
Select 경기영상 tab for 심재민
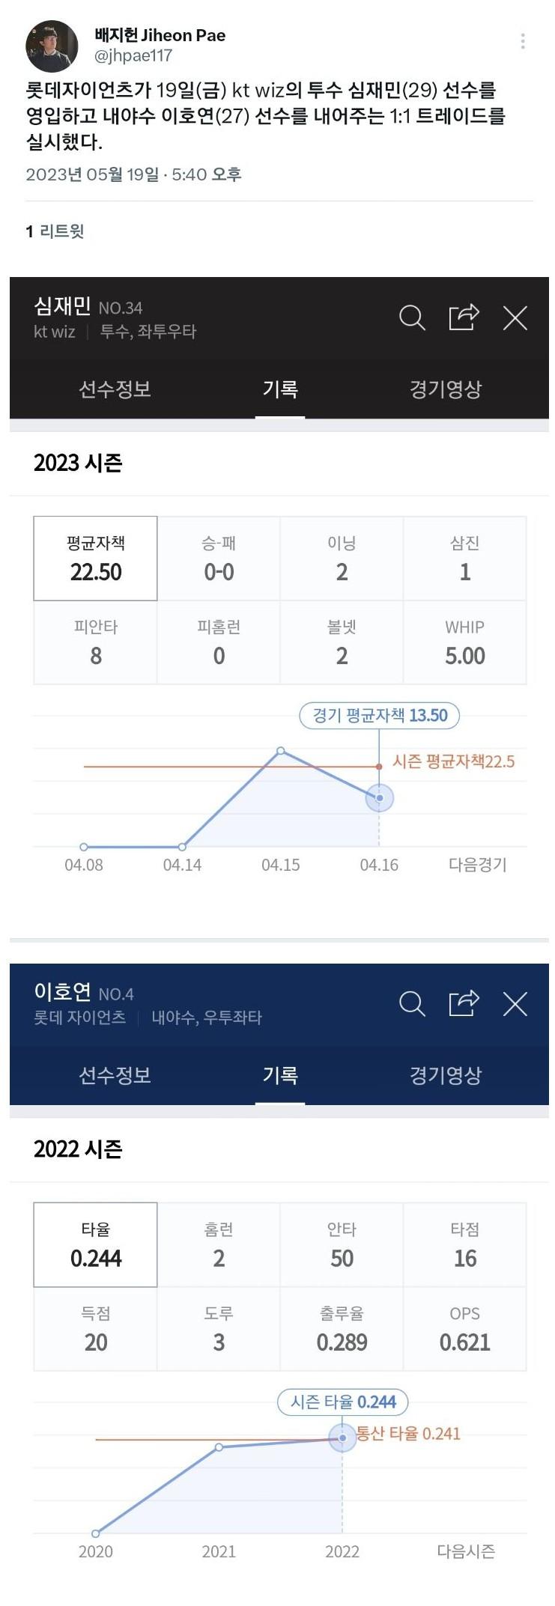[446, 389]
